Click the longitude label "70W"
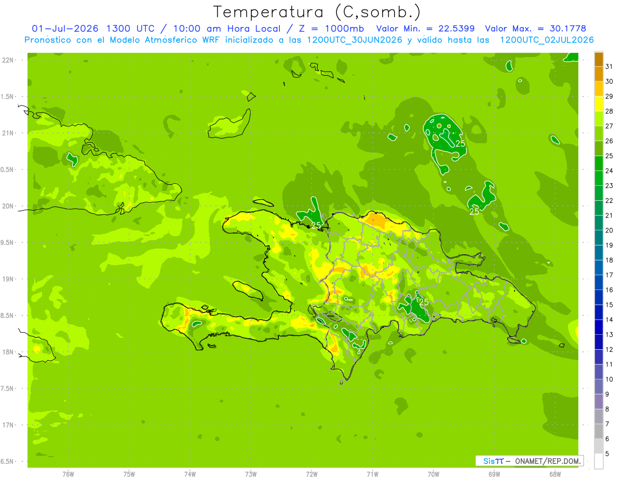Image resolution: width=623 pixels, height=481 pixels. click(434, 474)
